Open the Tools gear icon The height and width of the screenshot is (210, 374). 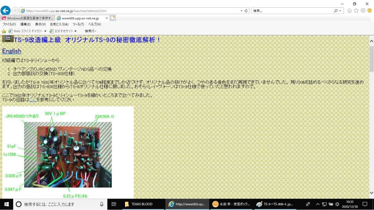363,11
